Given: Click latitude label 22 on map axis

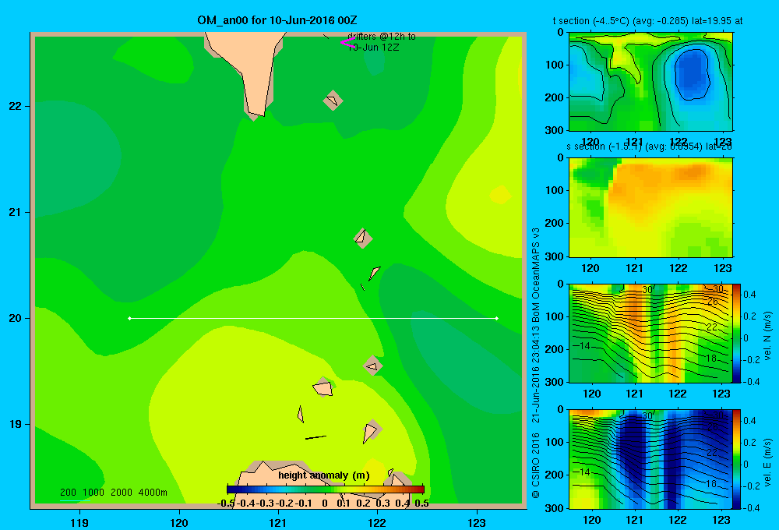Looking at the screenshot, I should 16,107.
